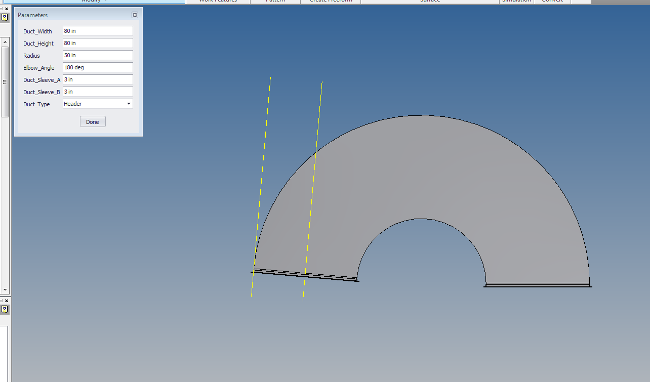The width and height of the screenshot is (650, 382).
Task: Click the Elbow_Angle label text
Action: [39, 68]
